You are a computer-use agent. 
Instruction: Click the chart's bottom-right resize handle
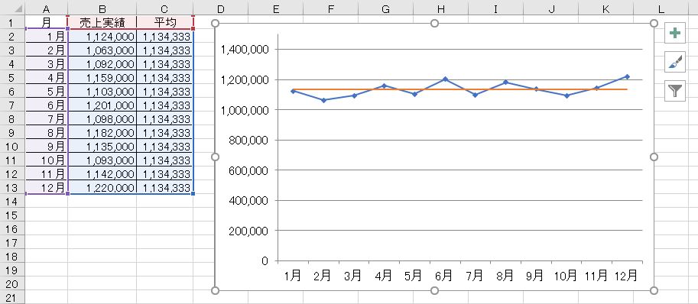(x=654, y=290)
